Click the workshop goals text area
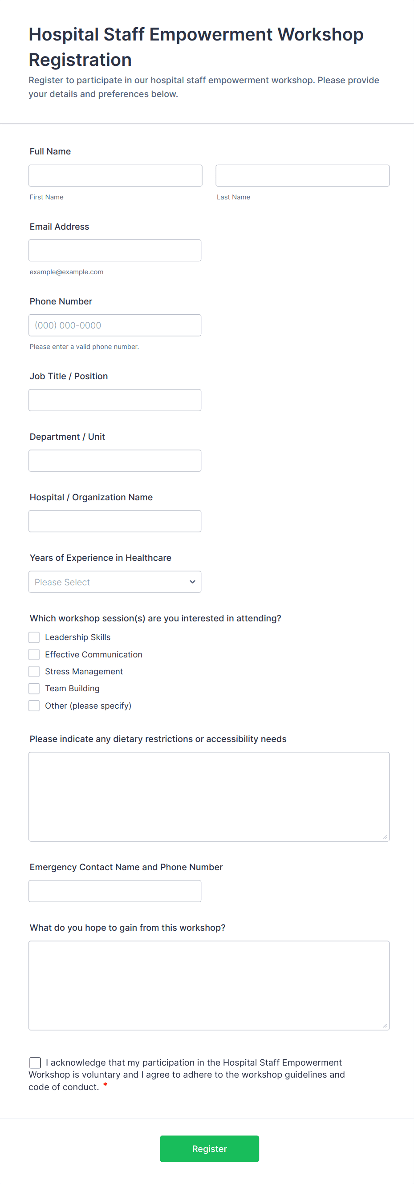This screenshot has height=1184, width=414. point(209,985)
